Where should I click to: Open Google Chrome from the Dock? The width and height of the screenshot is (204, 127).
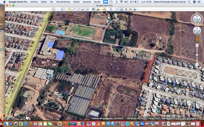pos(21,124)
